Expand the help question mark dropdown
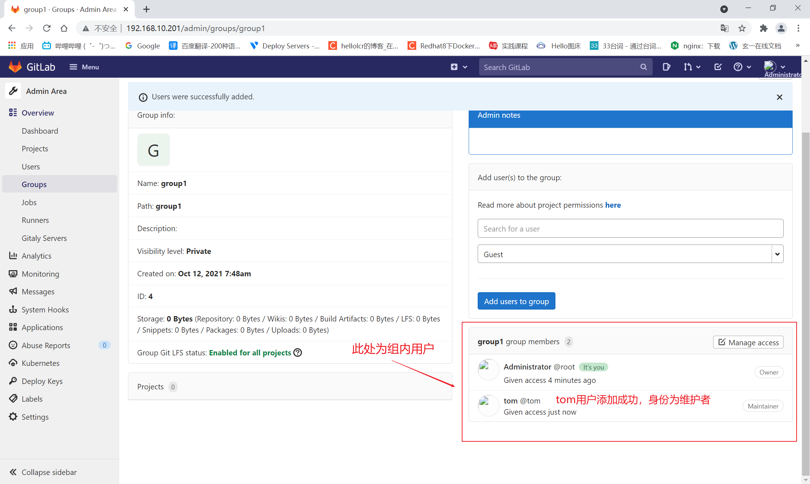This screenshot has height=484, width=810. tap(742, 67)
